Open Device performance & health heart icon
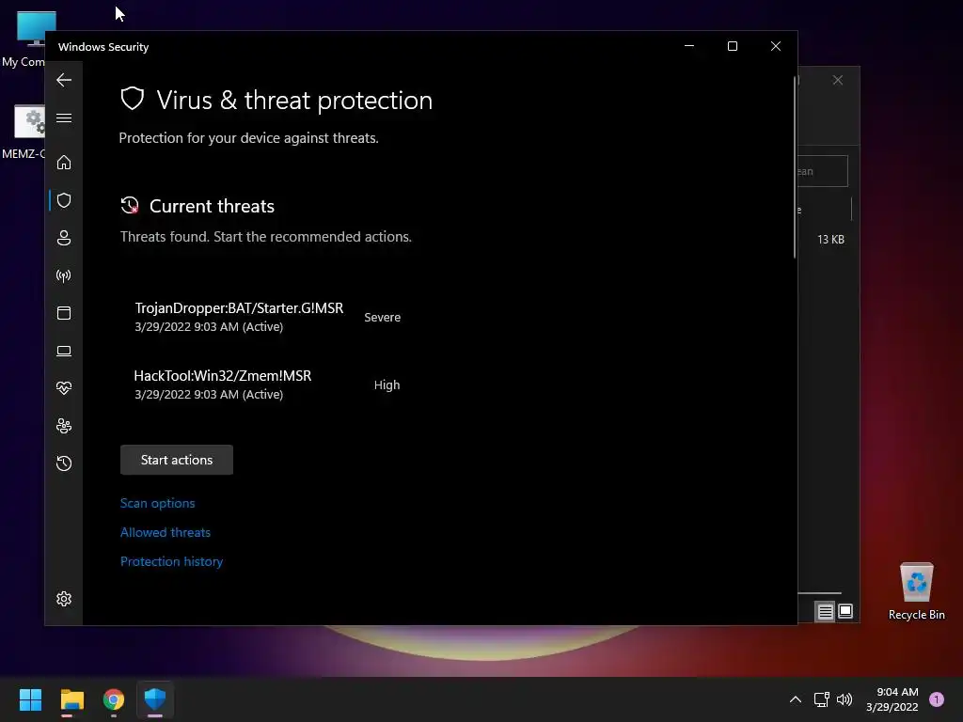The width and height of the screenshot is (963, 722). pyautogui.click(x=64, y=388)
